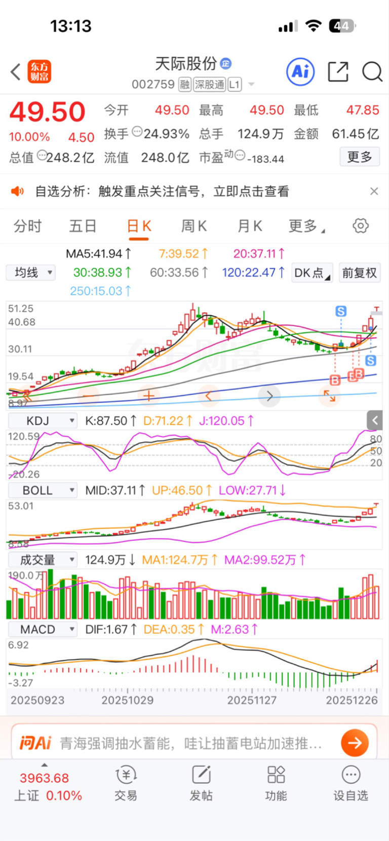Zoom out chart with minus icon
Screen dimensions: 389x841
88,396
